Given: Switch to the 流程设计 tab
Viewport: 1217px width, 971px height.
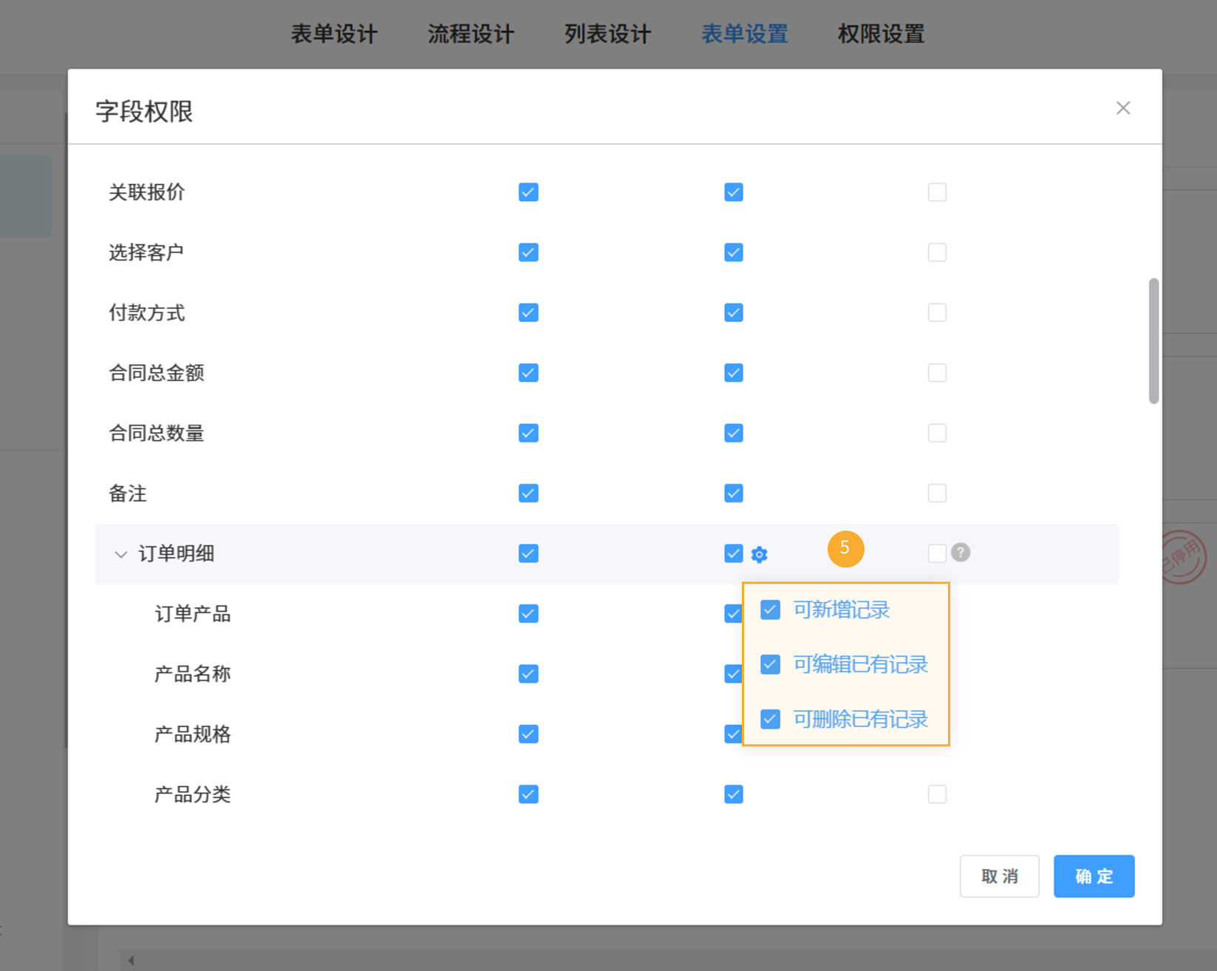Looking at the screenshot, I should coord(471,34).
